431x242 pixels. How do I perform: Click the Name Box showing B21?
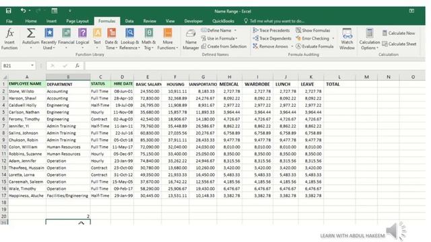[15, 66]
